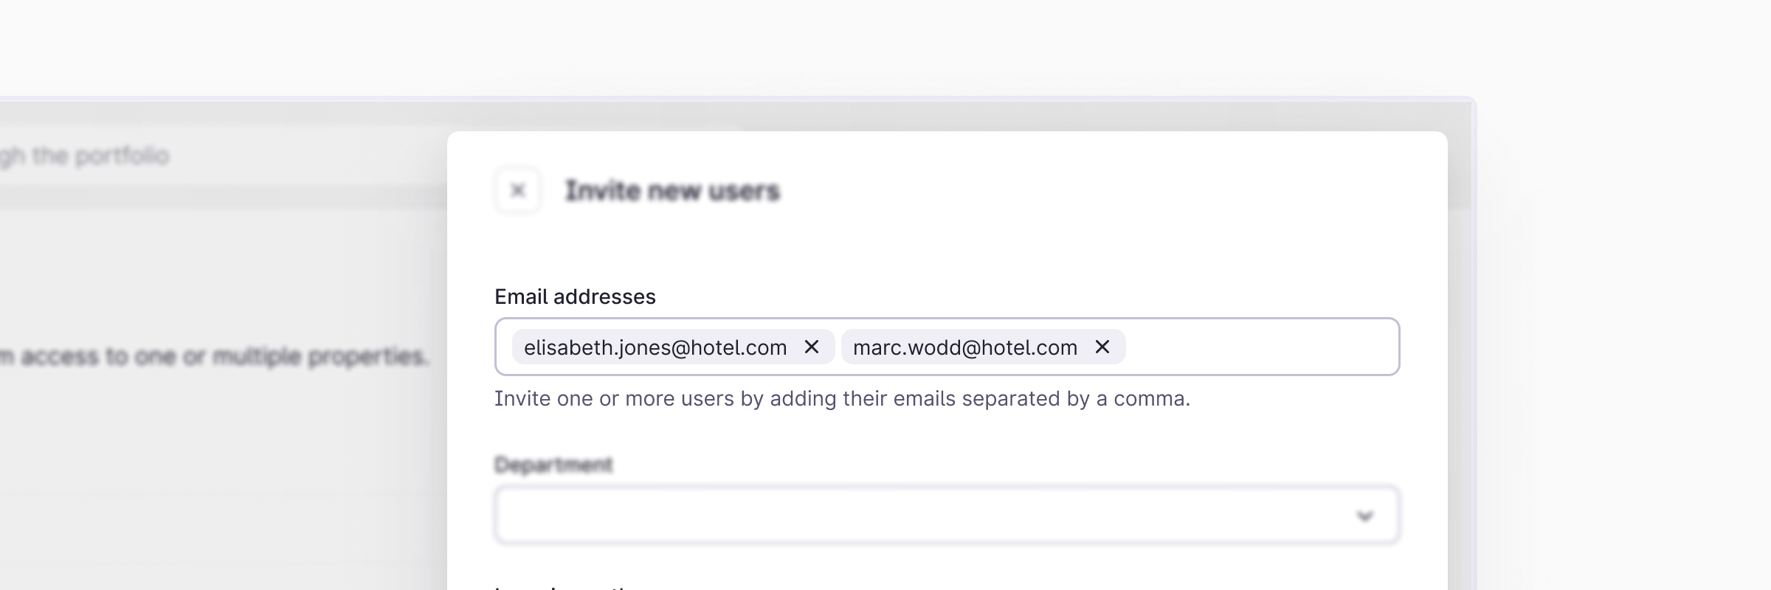Viewport: 1771px width, 590px height.
Task: Select the marc.wodd@hotel.com chip text
Action: pyautogui.click(x=964, y=347)
